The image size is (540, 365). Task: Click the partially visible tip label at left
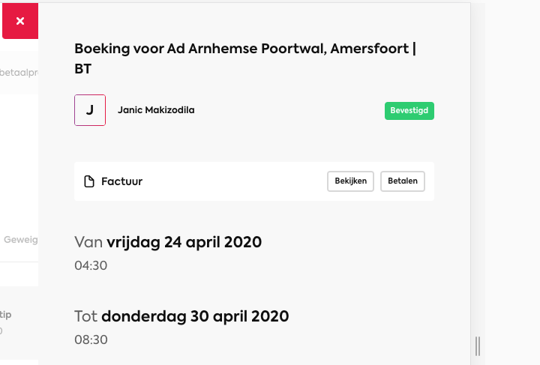pyautogui.click(x=5, y=315)
